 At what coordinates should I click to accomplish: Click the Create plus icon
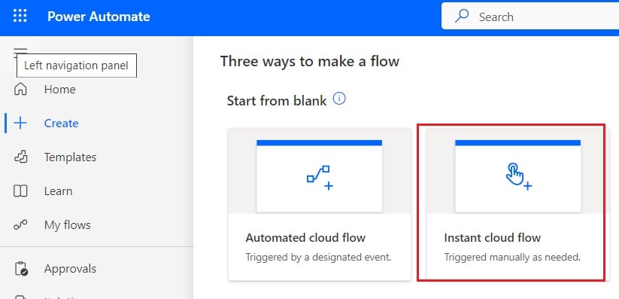pos(20,123)
